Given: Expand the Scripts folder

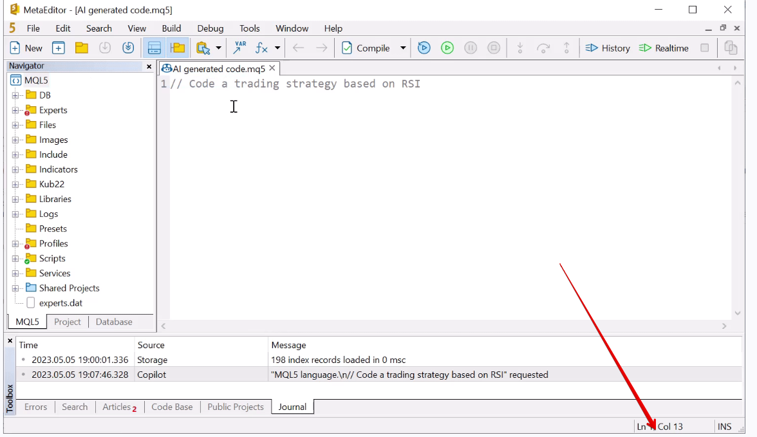Looking at the screenshot, I should pyautogui.click(x=15, y=258).
